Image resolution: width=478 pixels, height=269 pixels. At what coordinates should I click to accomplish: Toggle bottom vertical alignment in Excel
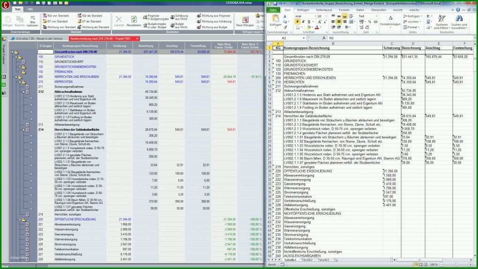point(344,16)
